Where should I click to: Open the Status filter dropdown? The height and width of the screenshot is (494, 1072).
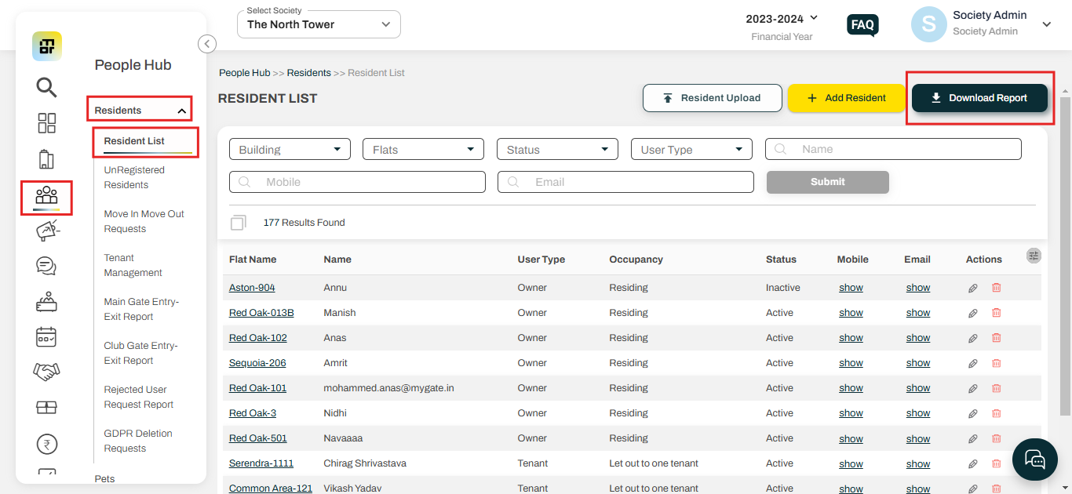coord(557,148)
